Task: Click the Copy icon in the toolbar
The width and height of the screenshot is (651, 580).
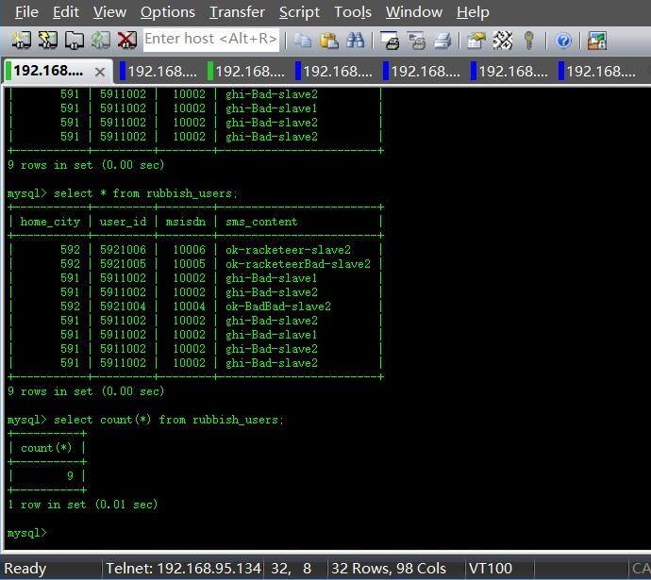Action: pos(302,40)
